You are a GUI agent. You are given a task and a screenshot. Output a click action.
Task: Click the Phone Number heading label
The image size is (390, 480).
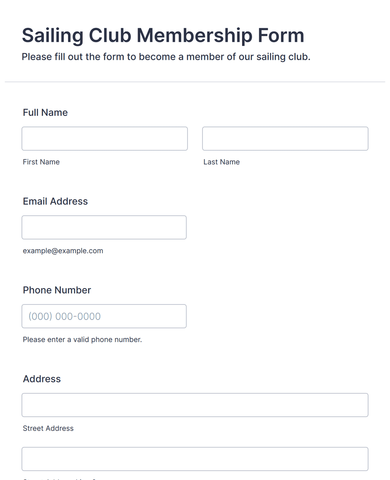coord(57,290)
